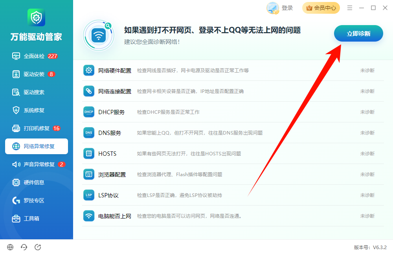Select 系统修复 in the sidebar

36,110
